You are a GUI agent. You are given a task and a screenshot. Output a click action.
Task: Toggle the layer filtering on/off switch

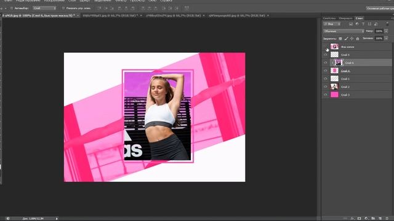(x=387, y=24)
